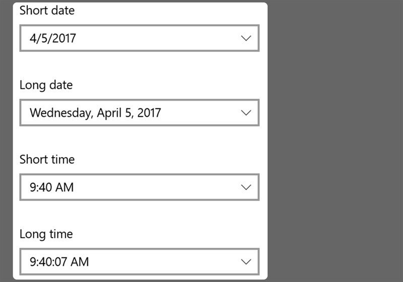Image resolution: width=403 pixels, height=282 pixels.
Task: Click the "Long date" label text
Action: coord(46,85)
